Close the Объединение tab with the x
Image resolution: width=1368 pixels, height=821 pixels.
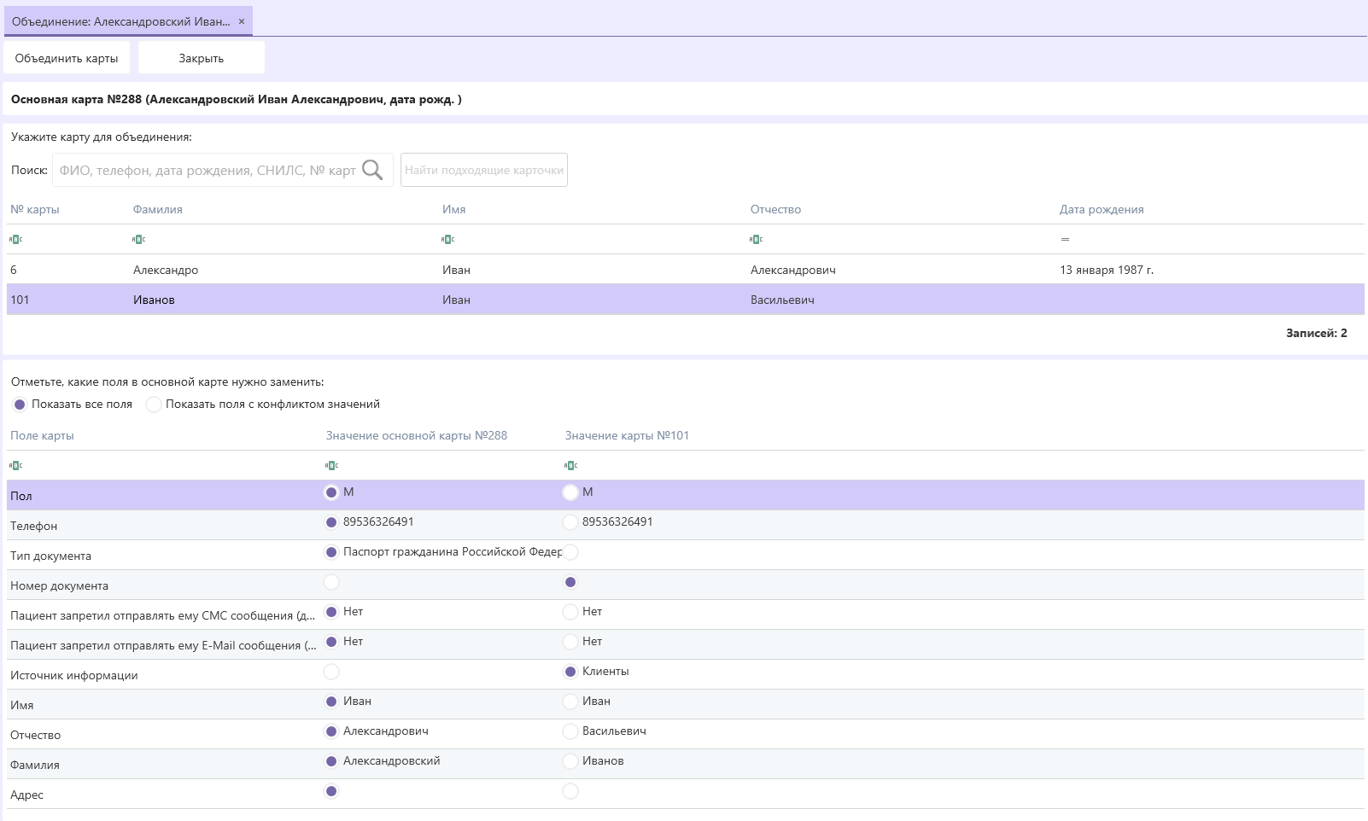[242, 21]
